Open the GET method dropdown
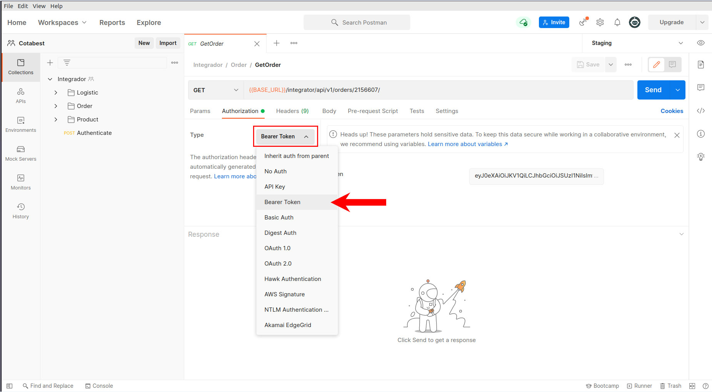The width and height of the screenshot is (712, 392). 216,90
